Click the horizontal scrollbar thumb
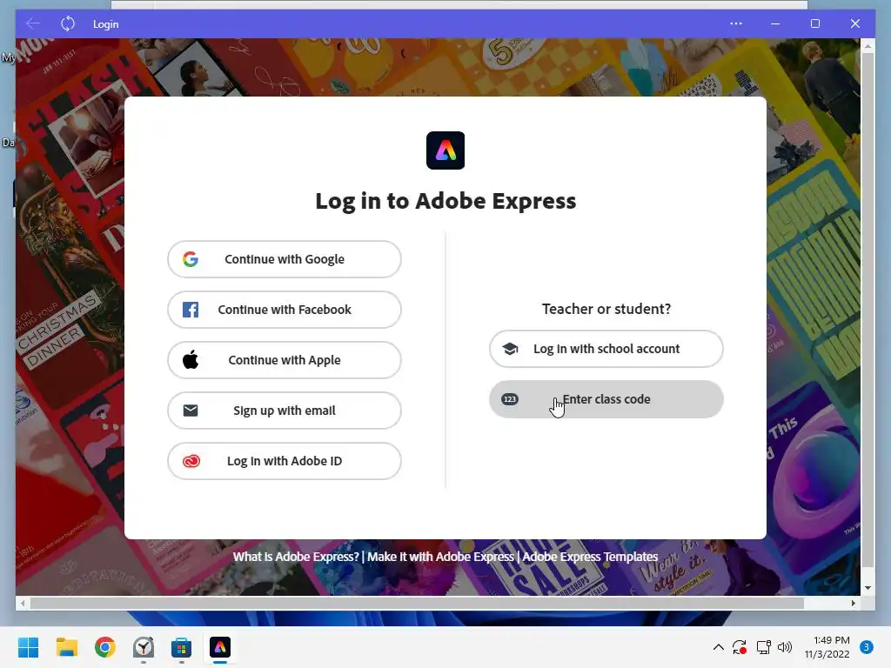Screen dimensions: 891x668 417,604
